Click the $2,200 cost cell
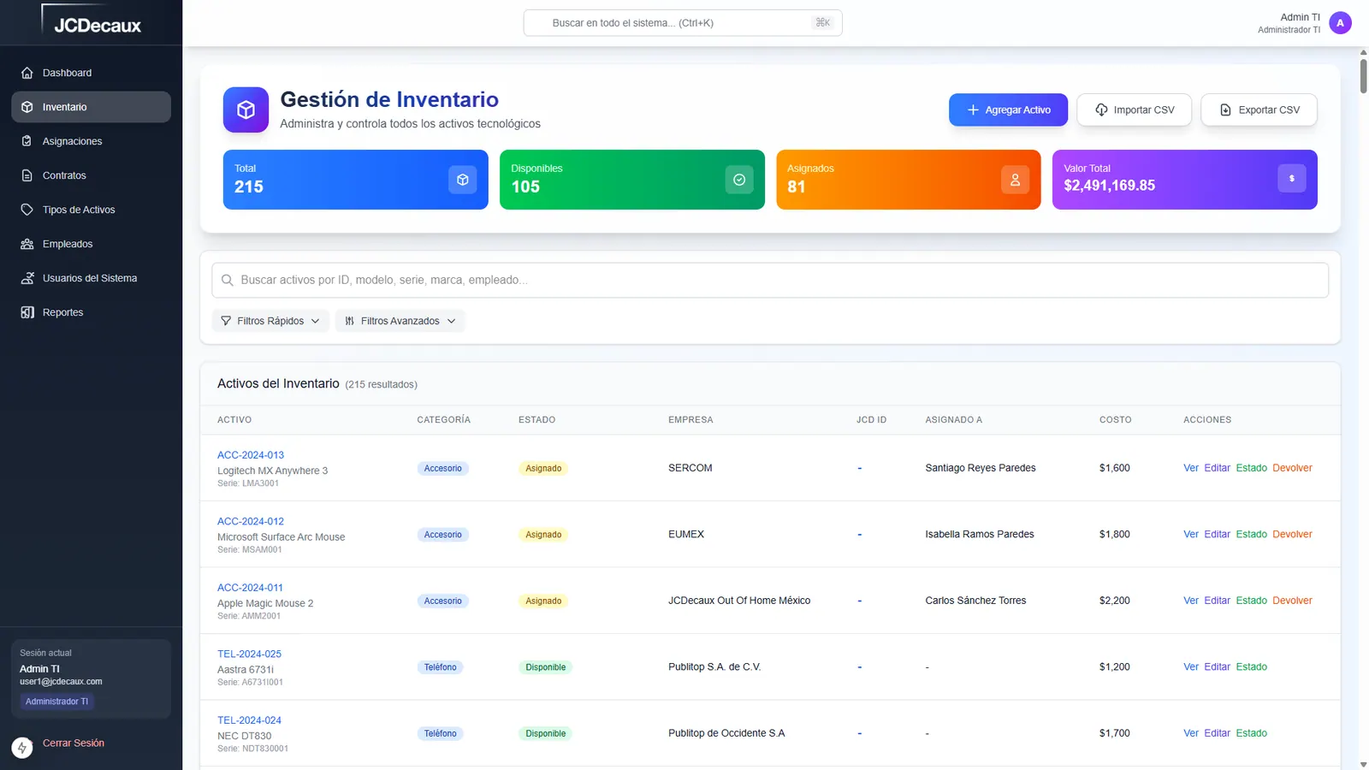This screenshot has height=770, width=1369. [x=1114, y=601]
